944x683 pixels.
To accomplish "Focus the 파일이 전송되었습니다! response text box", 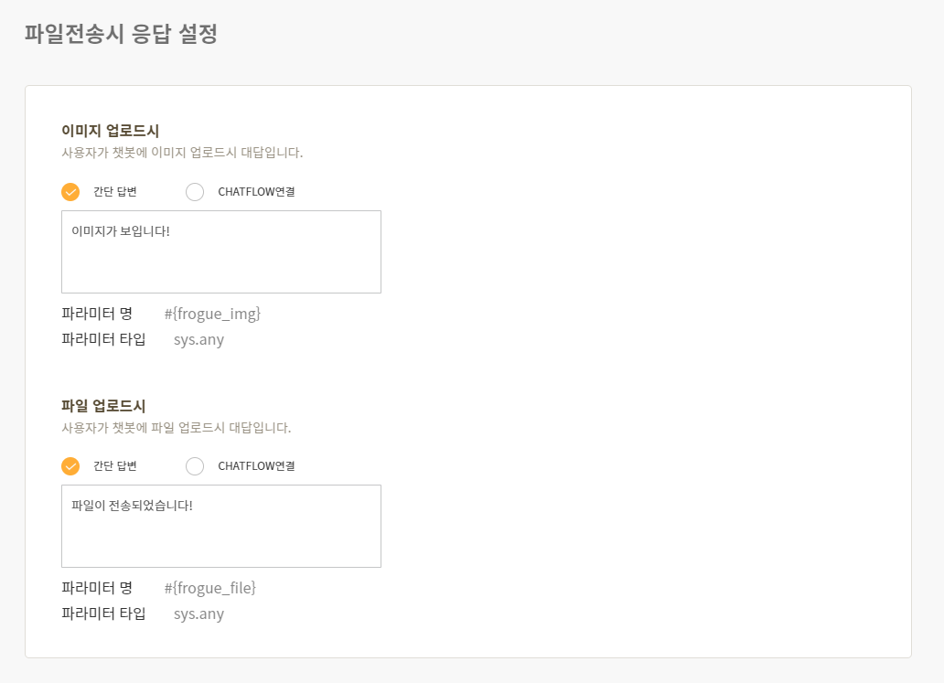I will [221, 527].
